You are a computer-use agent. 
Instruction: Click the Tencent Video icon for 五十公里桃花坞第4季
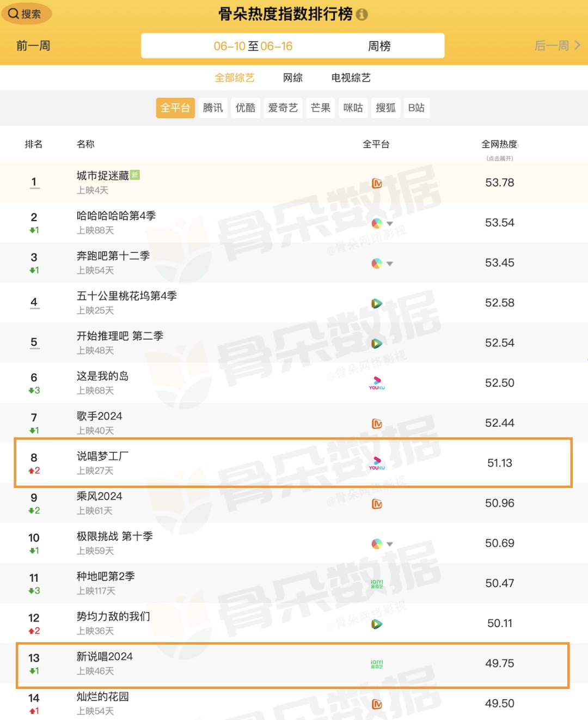pos(377,303)
